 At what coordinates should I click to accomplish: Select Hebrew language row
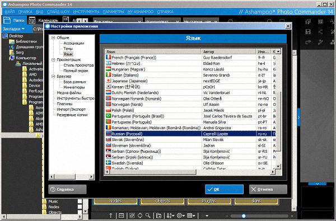point(190,63)
